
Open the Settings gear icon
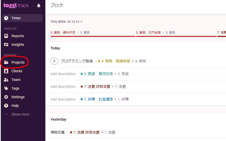click(x=6, y=97)
